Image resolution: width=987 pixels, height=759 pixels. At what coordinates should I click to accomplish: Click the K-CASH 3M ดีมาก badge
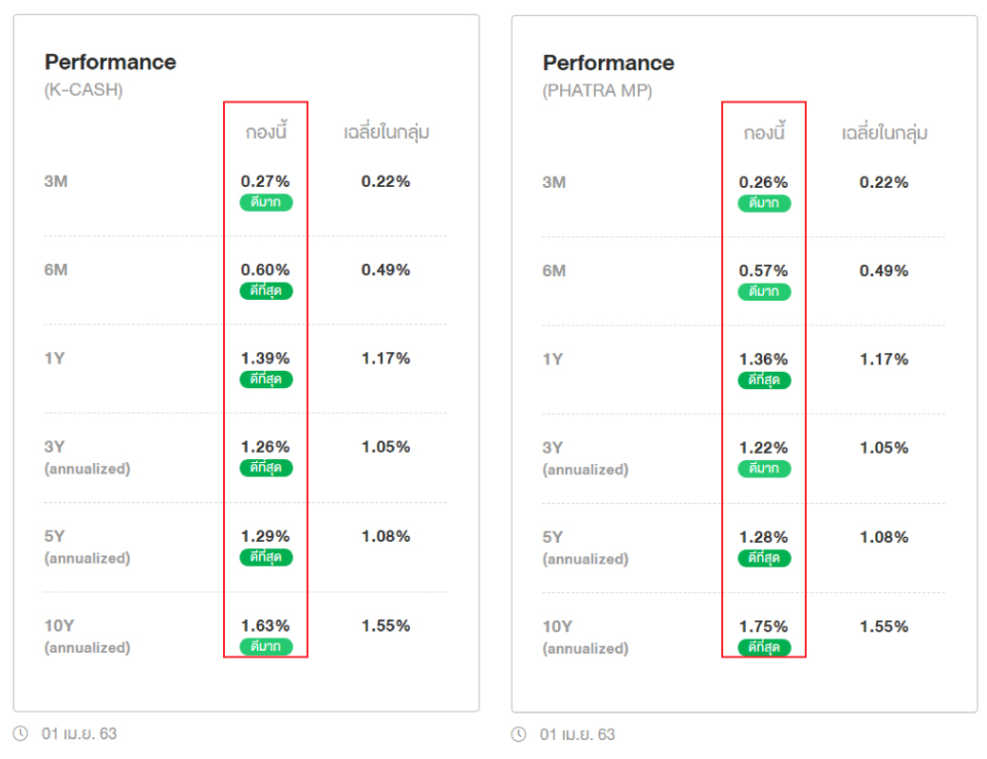tap(266, 202)
